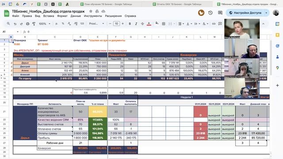Increase font size with plus button

[x=123, y=23]
